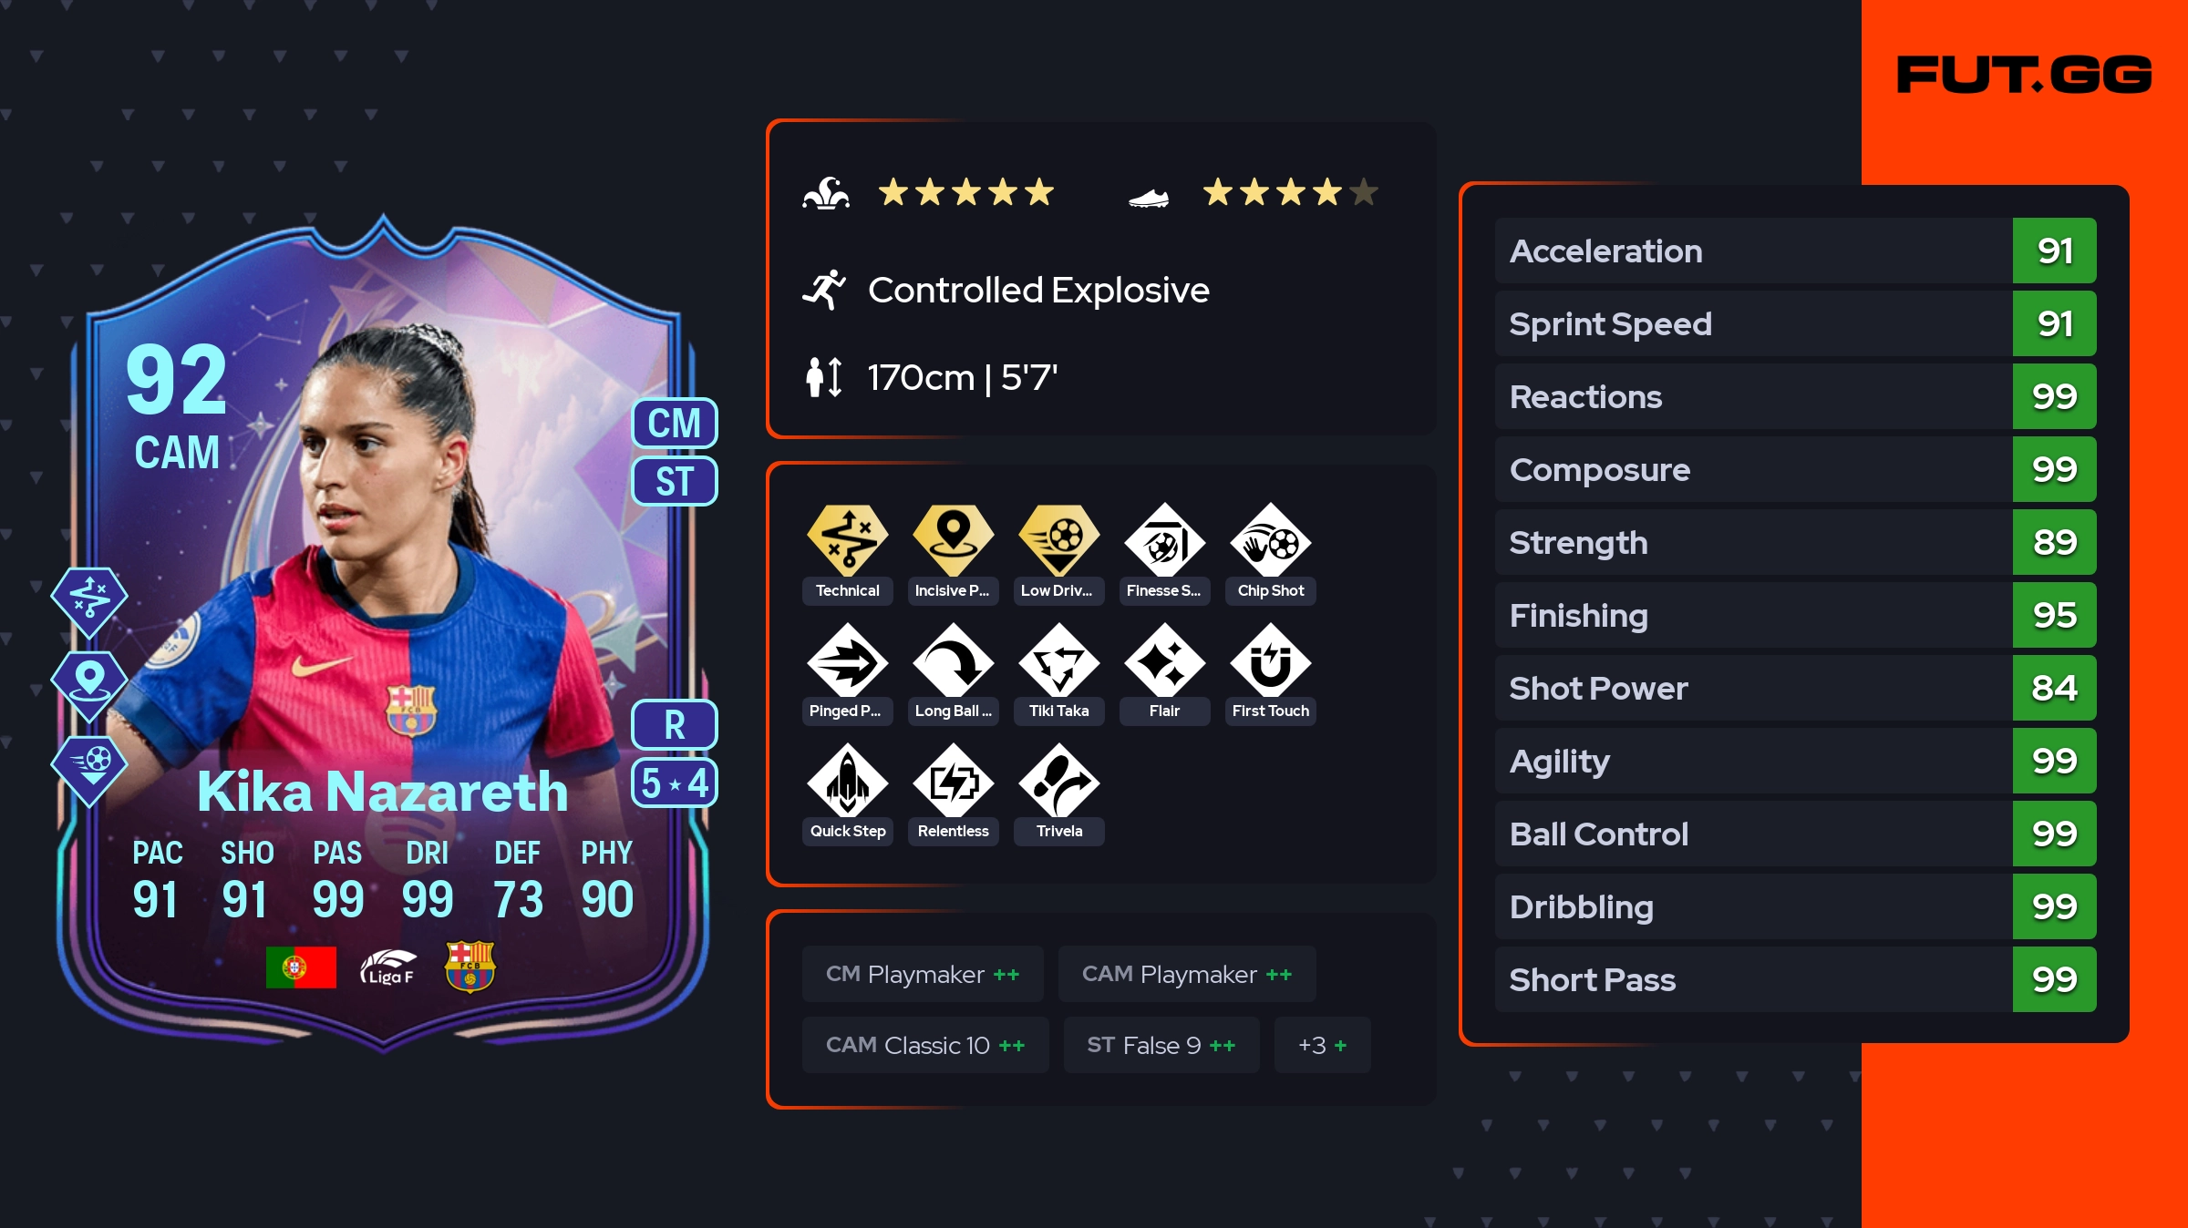
Task: Click the CAM Classic 10 role chip
Action: tap(925, 1045)
